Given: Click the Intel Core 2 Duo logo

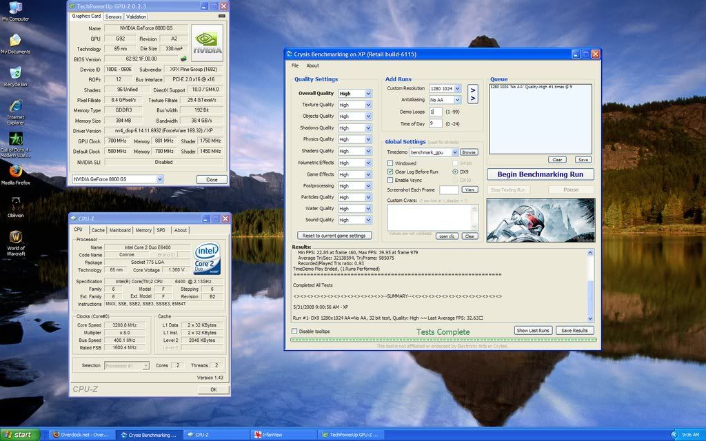Looking at the screenshot, I should pyautogui.click(x=207, y=258).
